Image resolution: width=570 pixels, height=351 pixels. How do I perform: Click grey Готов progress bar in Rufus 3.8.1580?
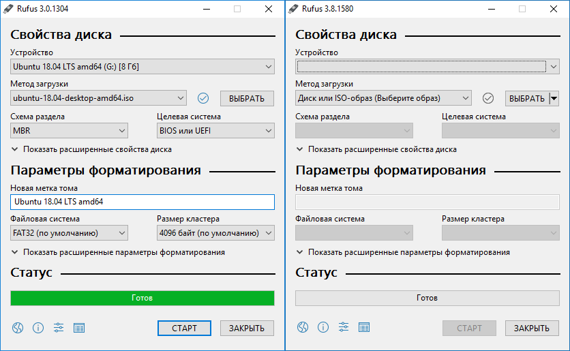tap(427, 298)
